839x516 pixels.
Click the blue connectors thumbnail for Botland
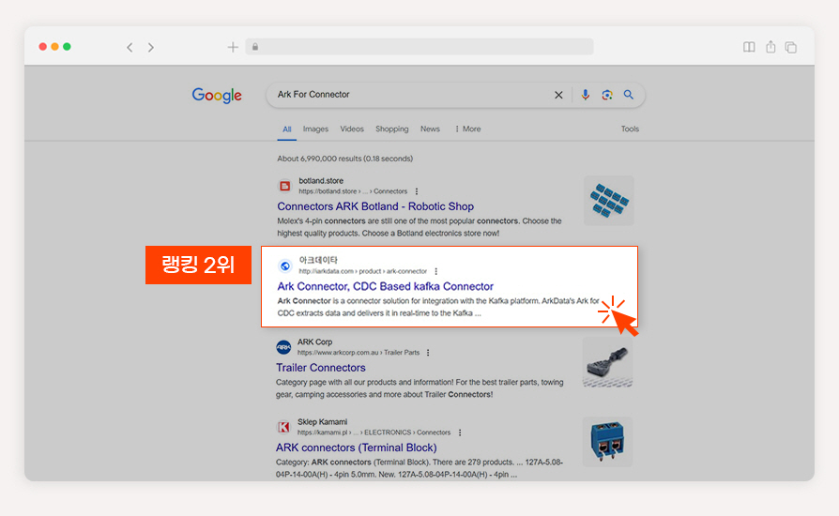[609, 201]
